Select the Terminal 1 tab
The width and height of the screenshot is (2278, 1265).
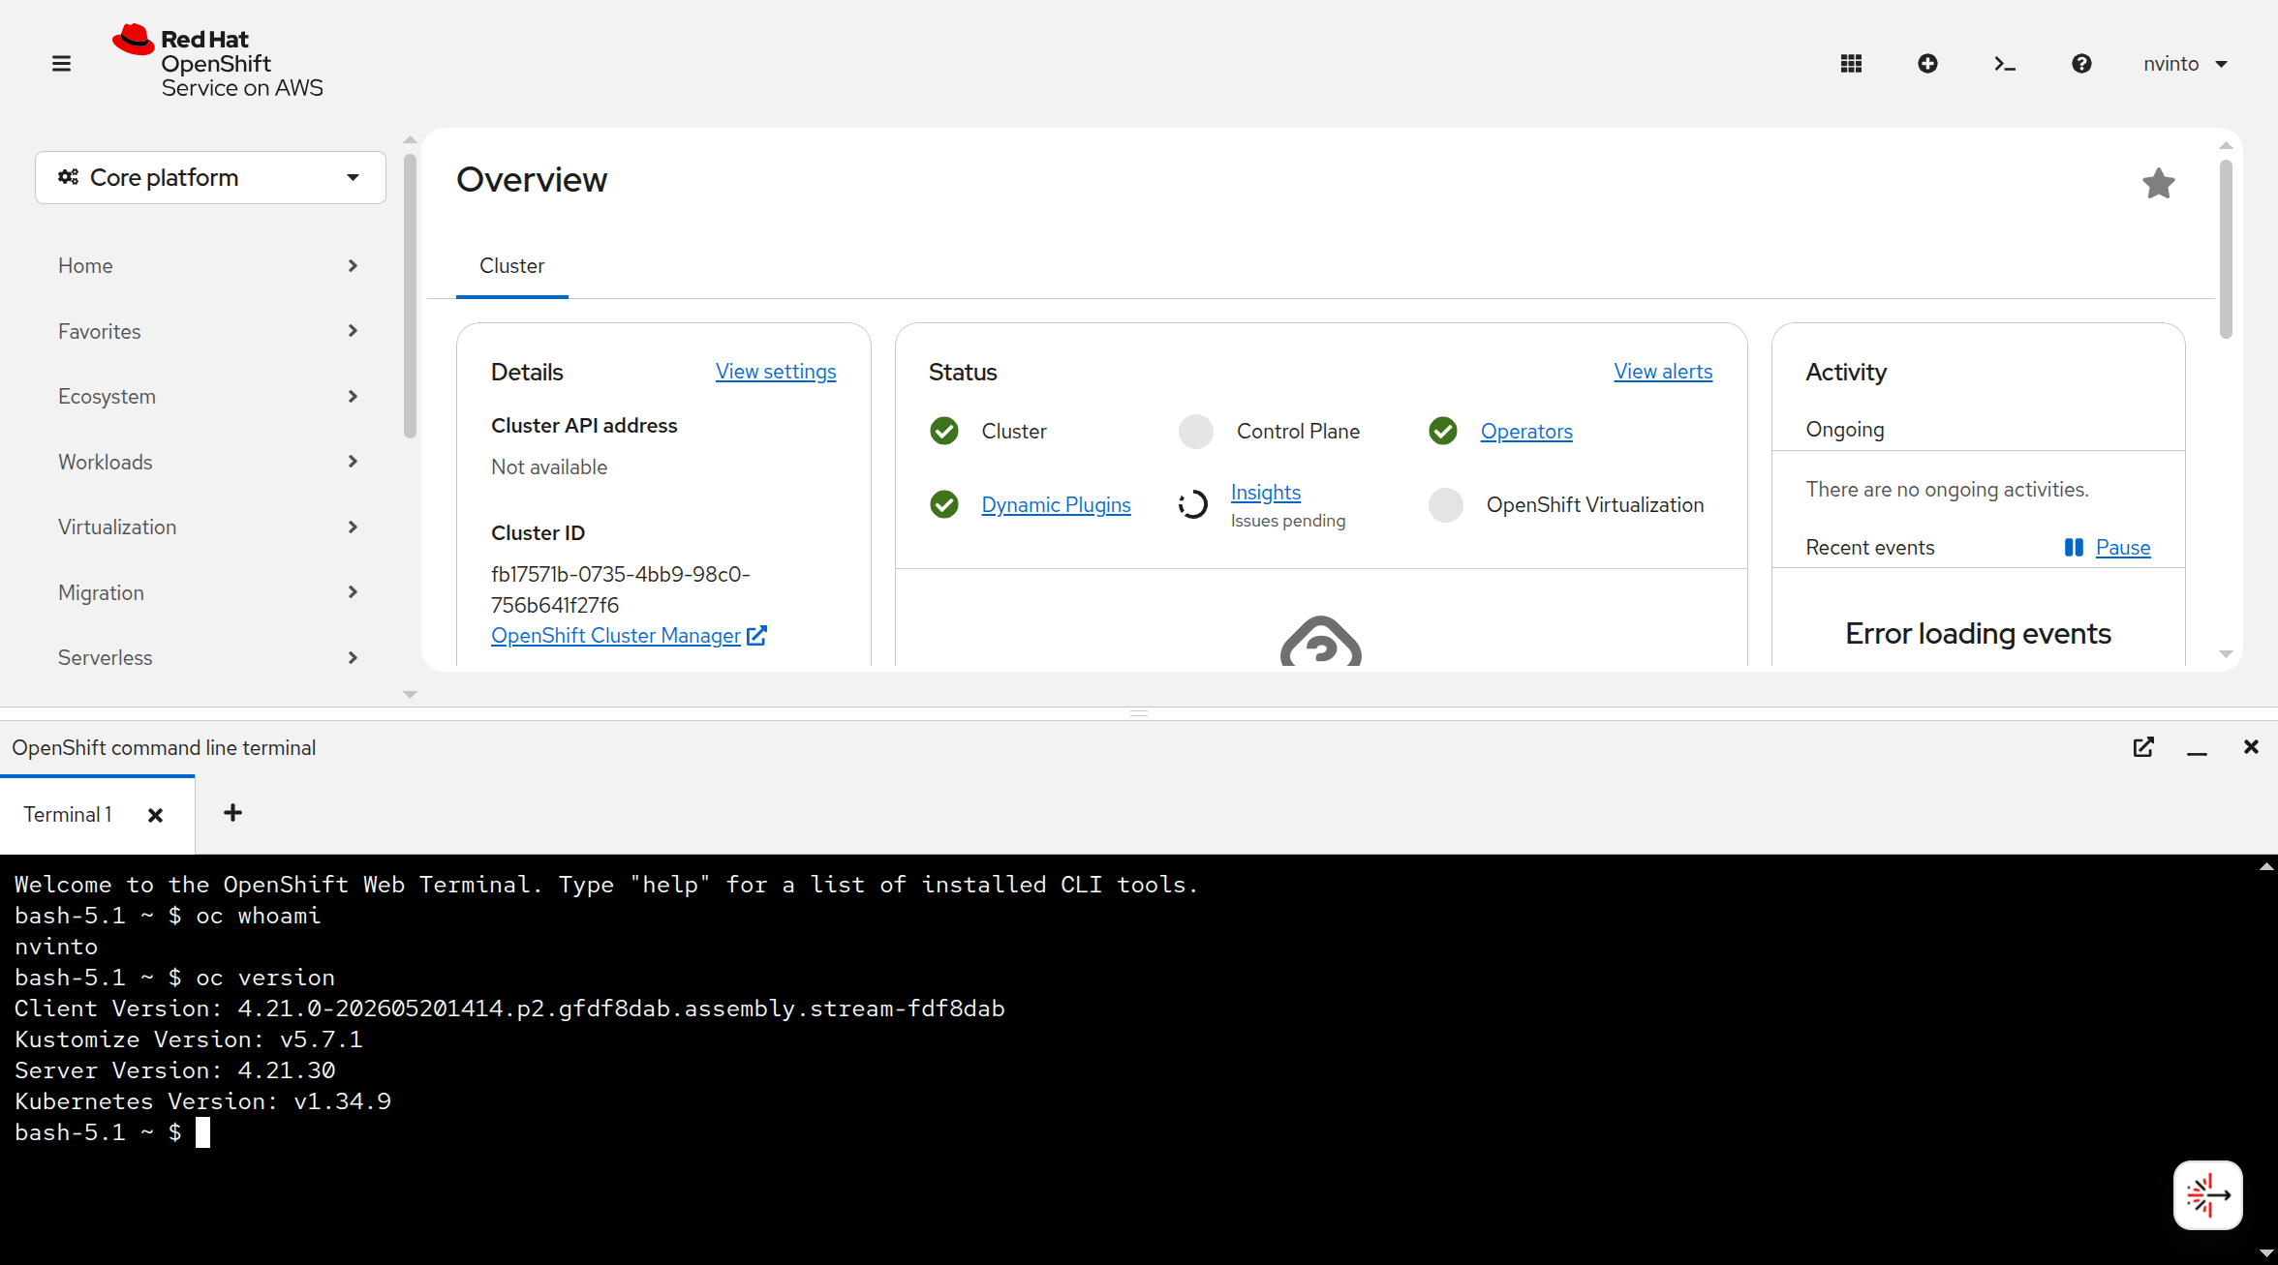pos(68,815)
